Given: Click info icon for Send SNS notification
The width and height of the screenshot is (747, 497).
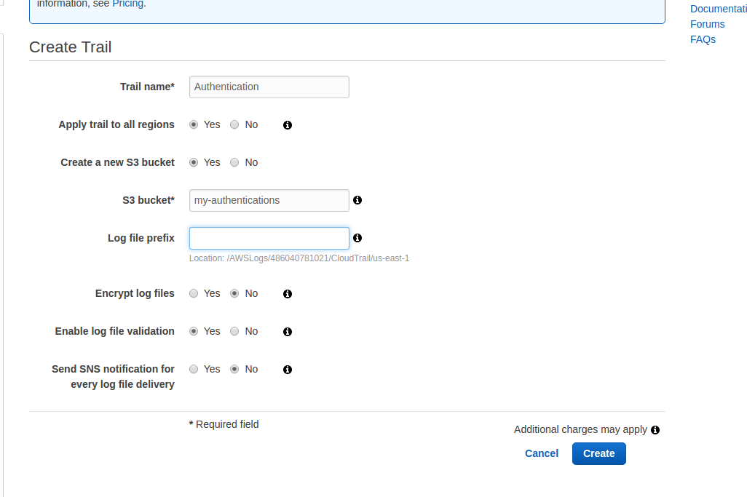Looking at the screenshot, I should pyautogui.click(x=288, y=370).
